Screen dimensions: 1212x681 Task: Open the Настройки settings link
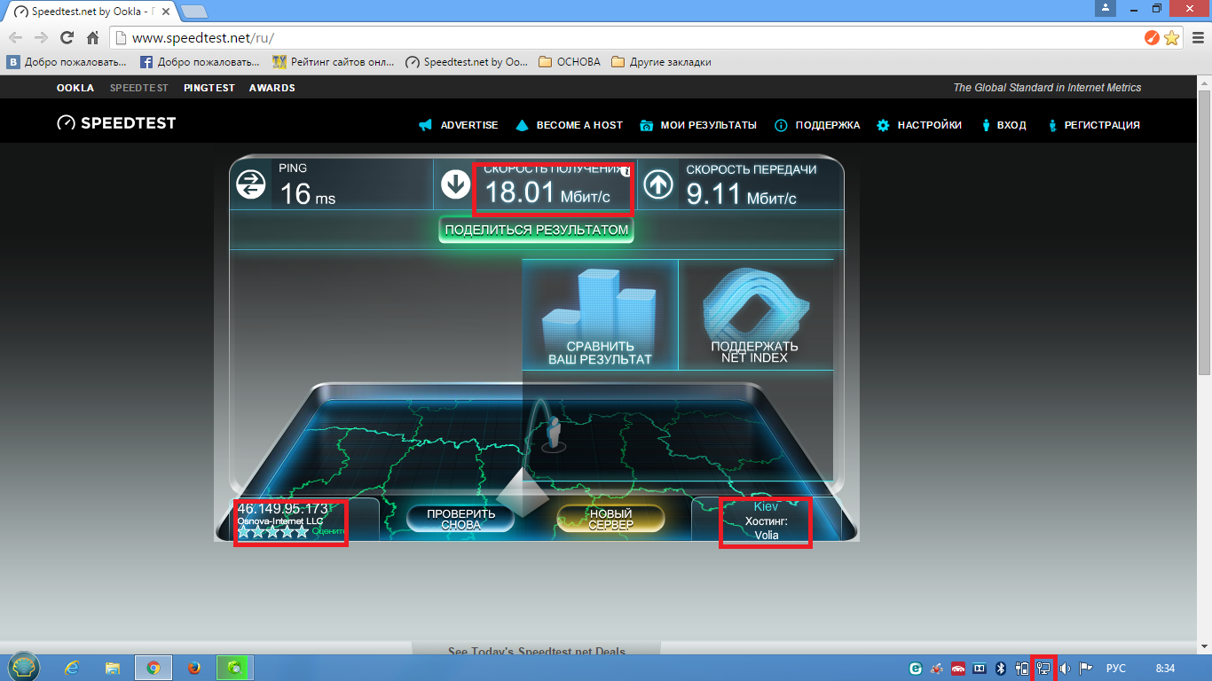click(x=919, y=125)
